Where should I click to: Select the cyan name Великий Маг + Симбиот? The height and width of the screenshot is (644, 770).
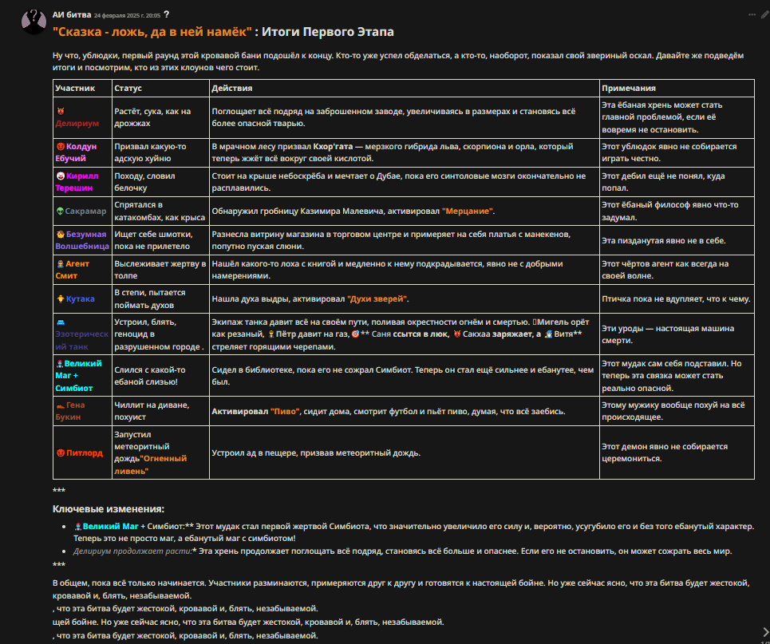point(78,375)
